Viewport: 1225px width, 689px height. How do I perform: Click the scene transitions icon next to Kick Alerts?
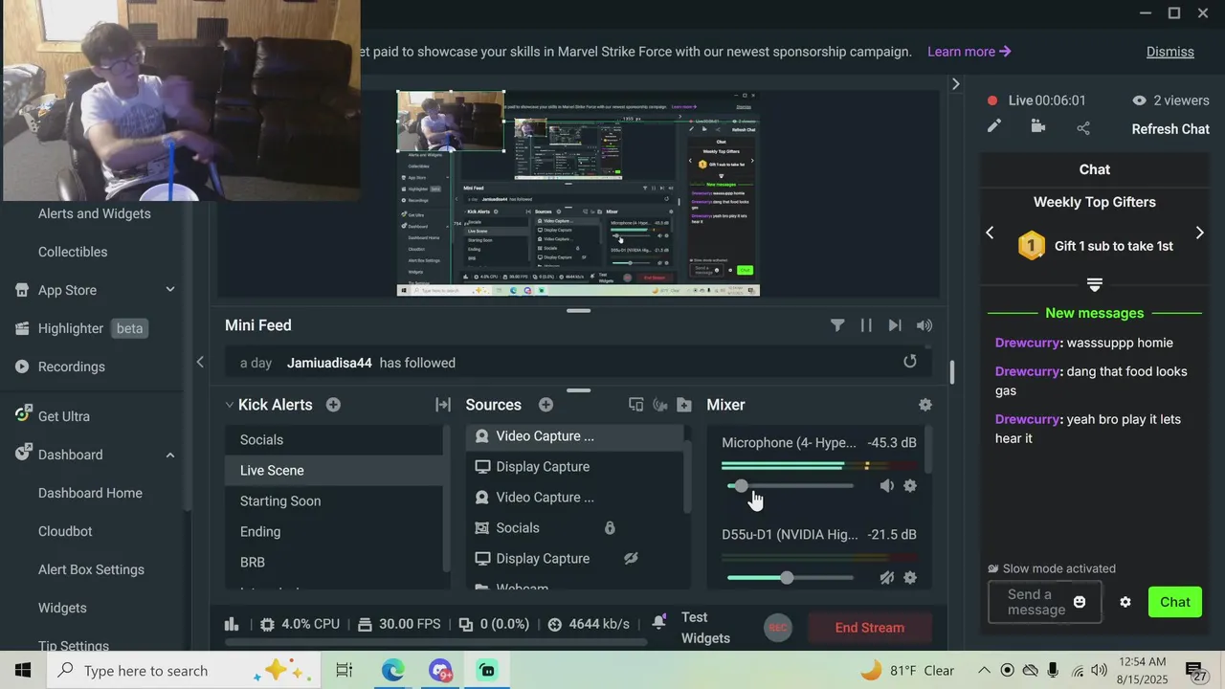click(x=443, y=405)
